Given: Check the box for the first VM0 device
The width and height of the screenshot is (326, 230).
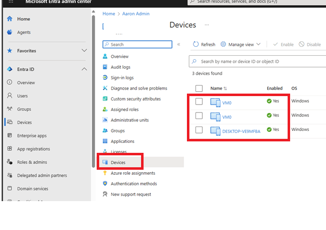Looking at the screenshot, I should coord(199,101).
